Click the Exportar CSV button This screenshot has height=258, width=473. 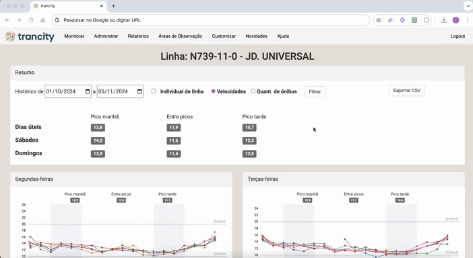pyautogui.click(x=407, y=91)
